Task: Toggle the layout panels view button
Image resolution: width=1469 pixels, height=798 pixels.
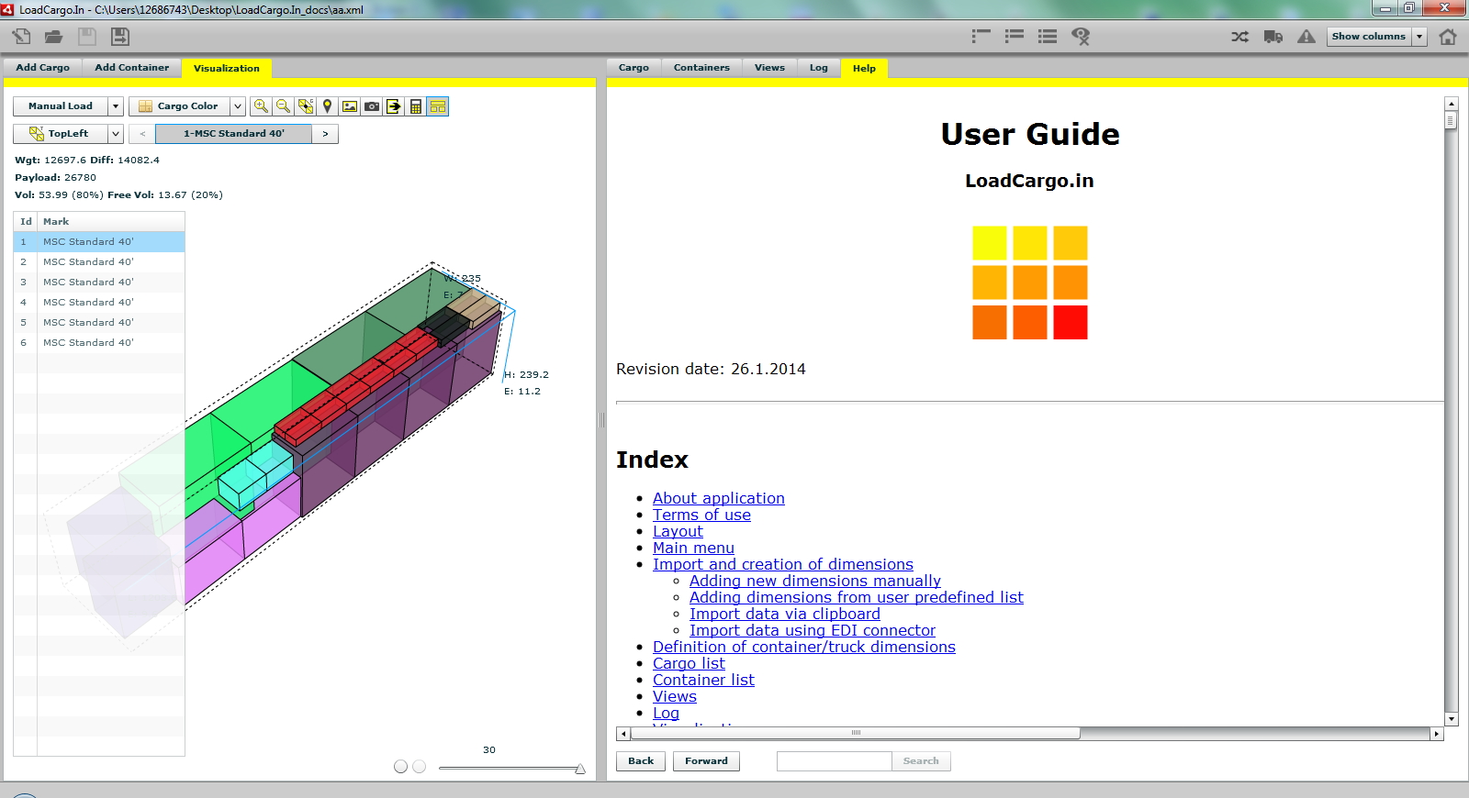Action: coord(438,106)
